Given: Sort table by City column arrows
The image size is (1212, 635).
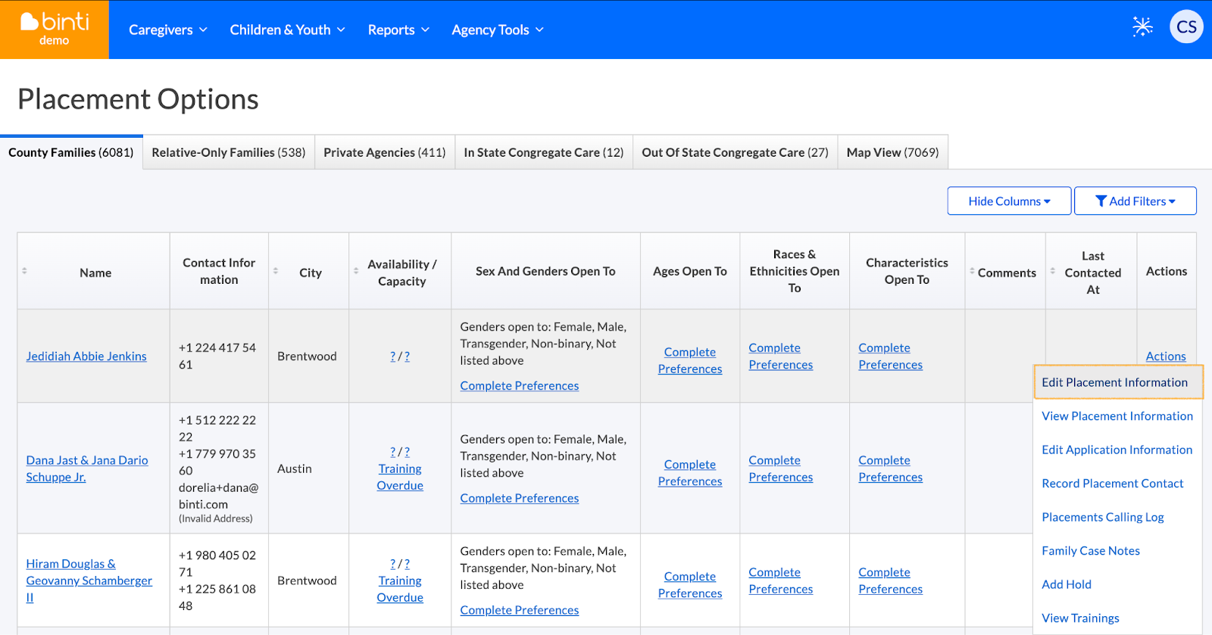Looking at the screenshot, I should click(x=276, y=271).
